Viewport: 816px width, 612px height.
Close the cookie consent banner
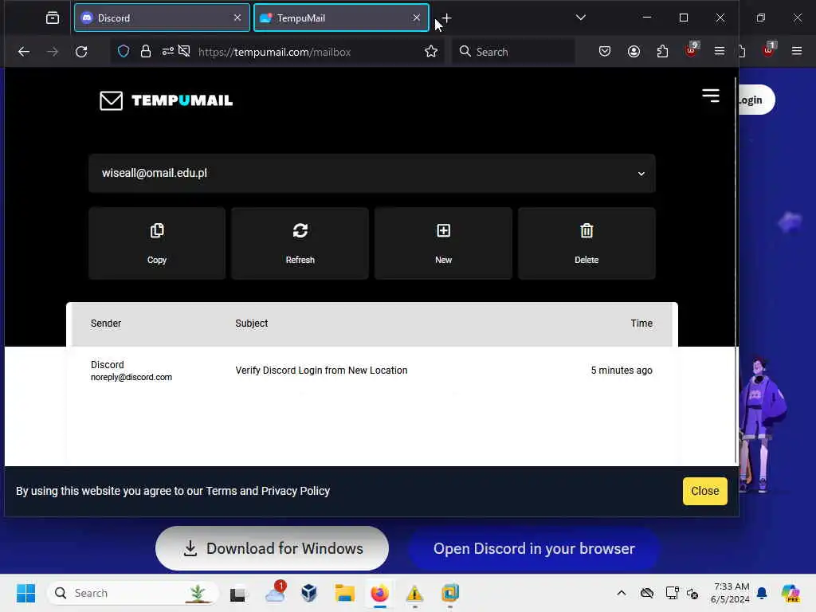[x=704, y=491]
